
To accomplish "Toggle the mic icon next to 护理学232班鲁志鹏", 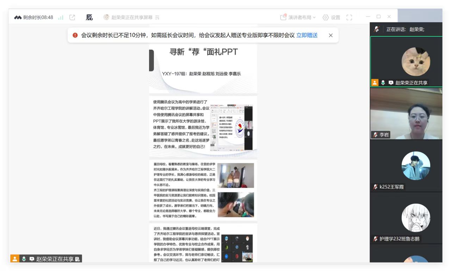I will point(375,239).
